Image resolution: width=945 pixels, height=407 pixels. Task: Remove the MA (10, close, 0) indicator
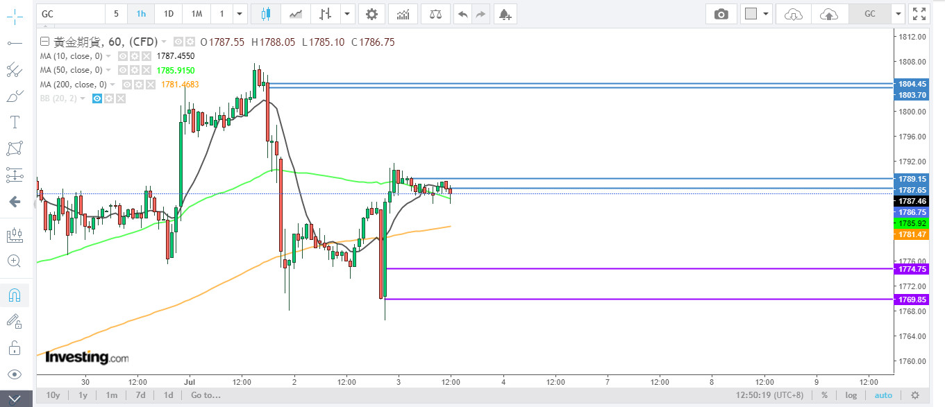(x=146, y=56)
